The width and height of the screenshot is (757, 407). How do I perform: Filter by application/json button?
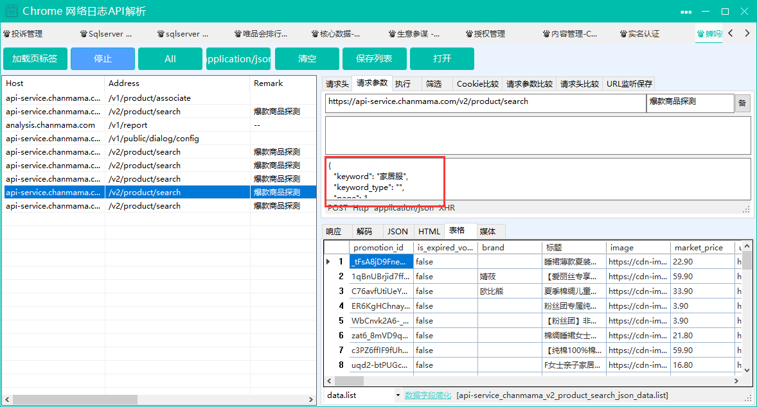(x=238, y=59)
